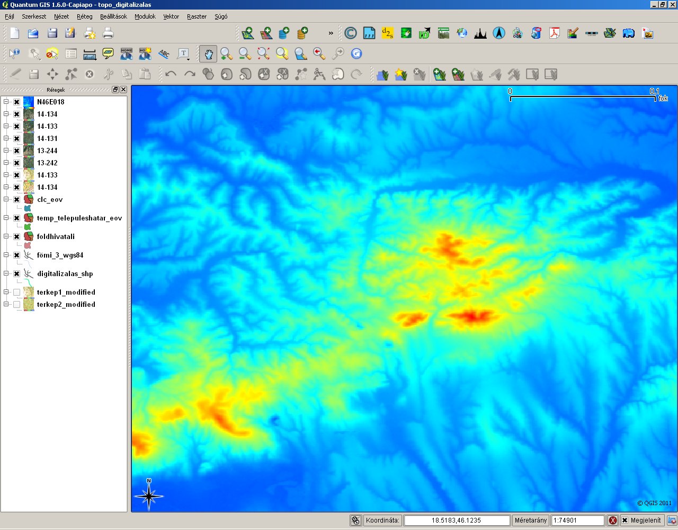Close the Rétegek layers panel

tap(123, 90)
